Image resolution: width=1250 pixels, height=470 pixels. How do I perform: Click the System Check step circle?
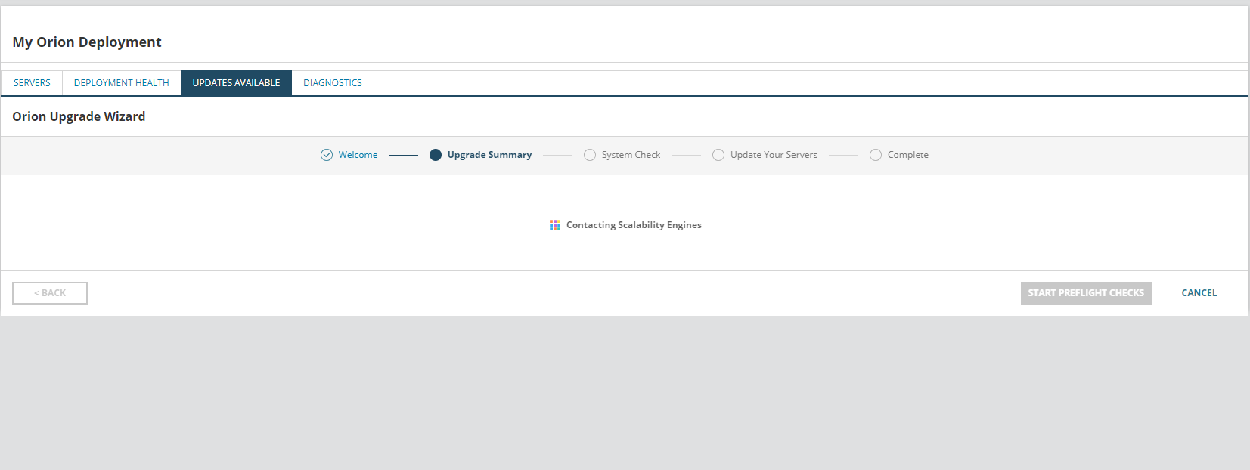click(590, 155)
